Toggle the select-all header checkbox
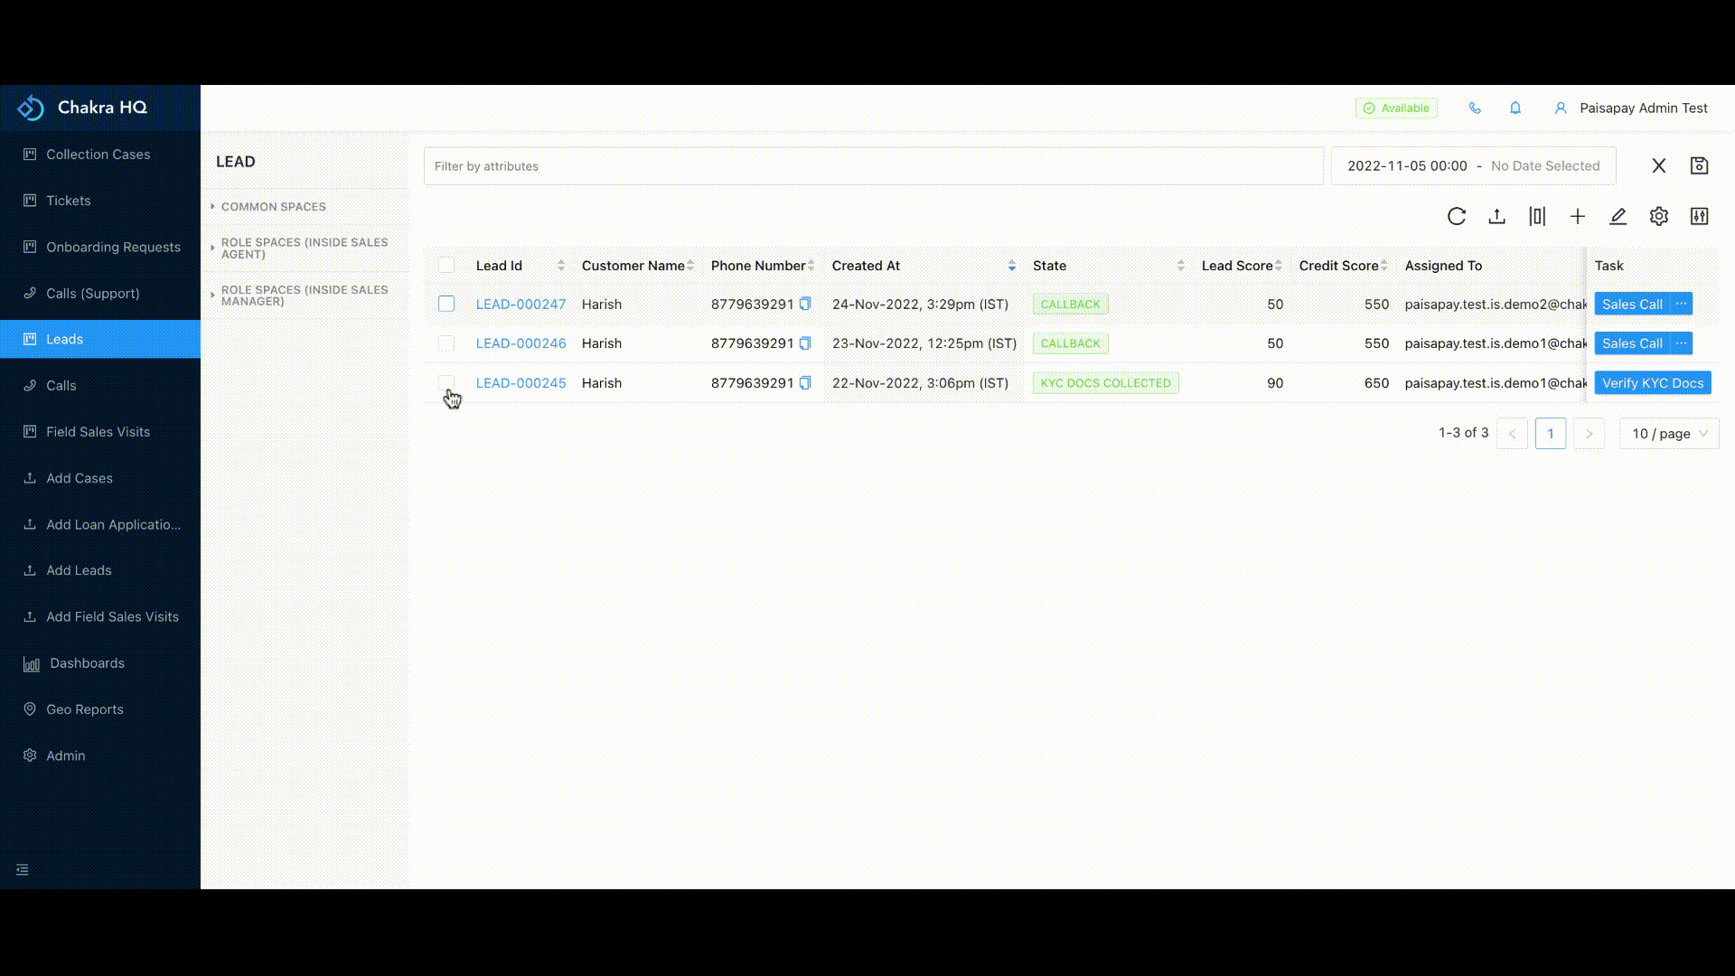The height and width of the screenshot is (976, 1735). pos(446,266)
